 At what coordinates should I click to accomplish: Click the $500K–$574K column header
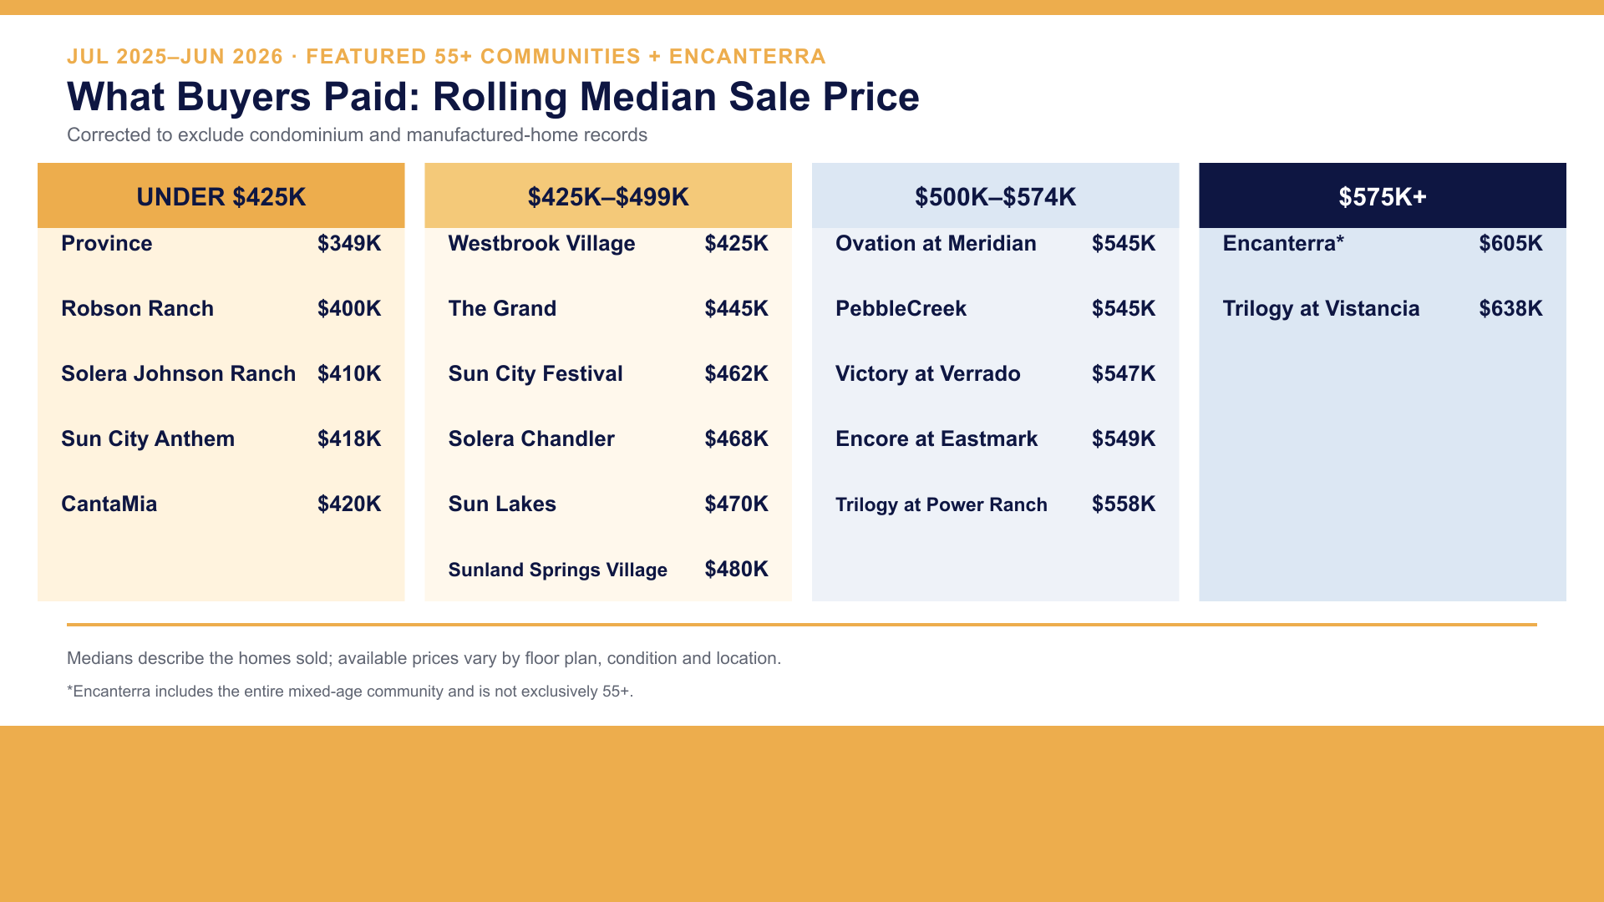click(x=995, y=195)
